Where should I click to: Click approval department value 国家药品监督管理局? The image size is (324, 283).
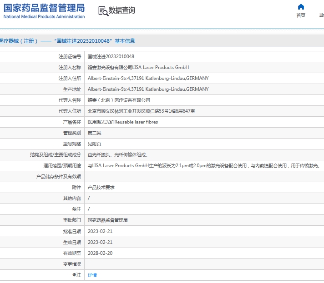click(x=108, y=220)
